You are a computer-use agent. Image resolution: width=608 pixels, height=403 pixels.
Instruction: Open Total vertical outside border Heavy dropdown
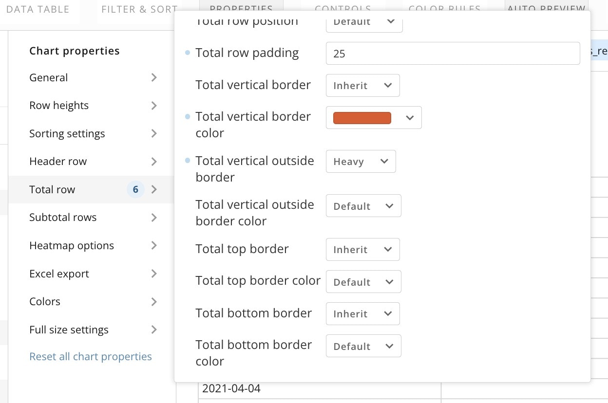click(361, 162)
